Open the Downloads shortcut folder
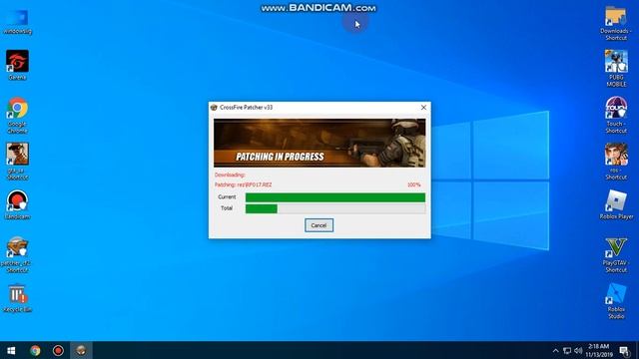Screen dimensions: 639x359 [616, 23]
